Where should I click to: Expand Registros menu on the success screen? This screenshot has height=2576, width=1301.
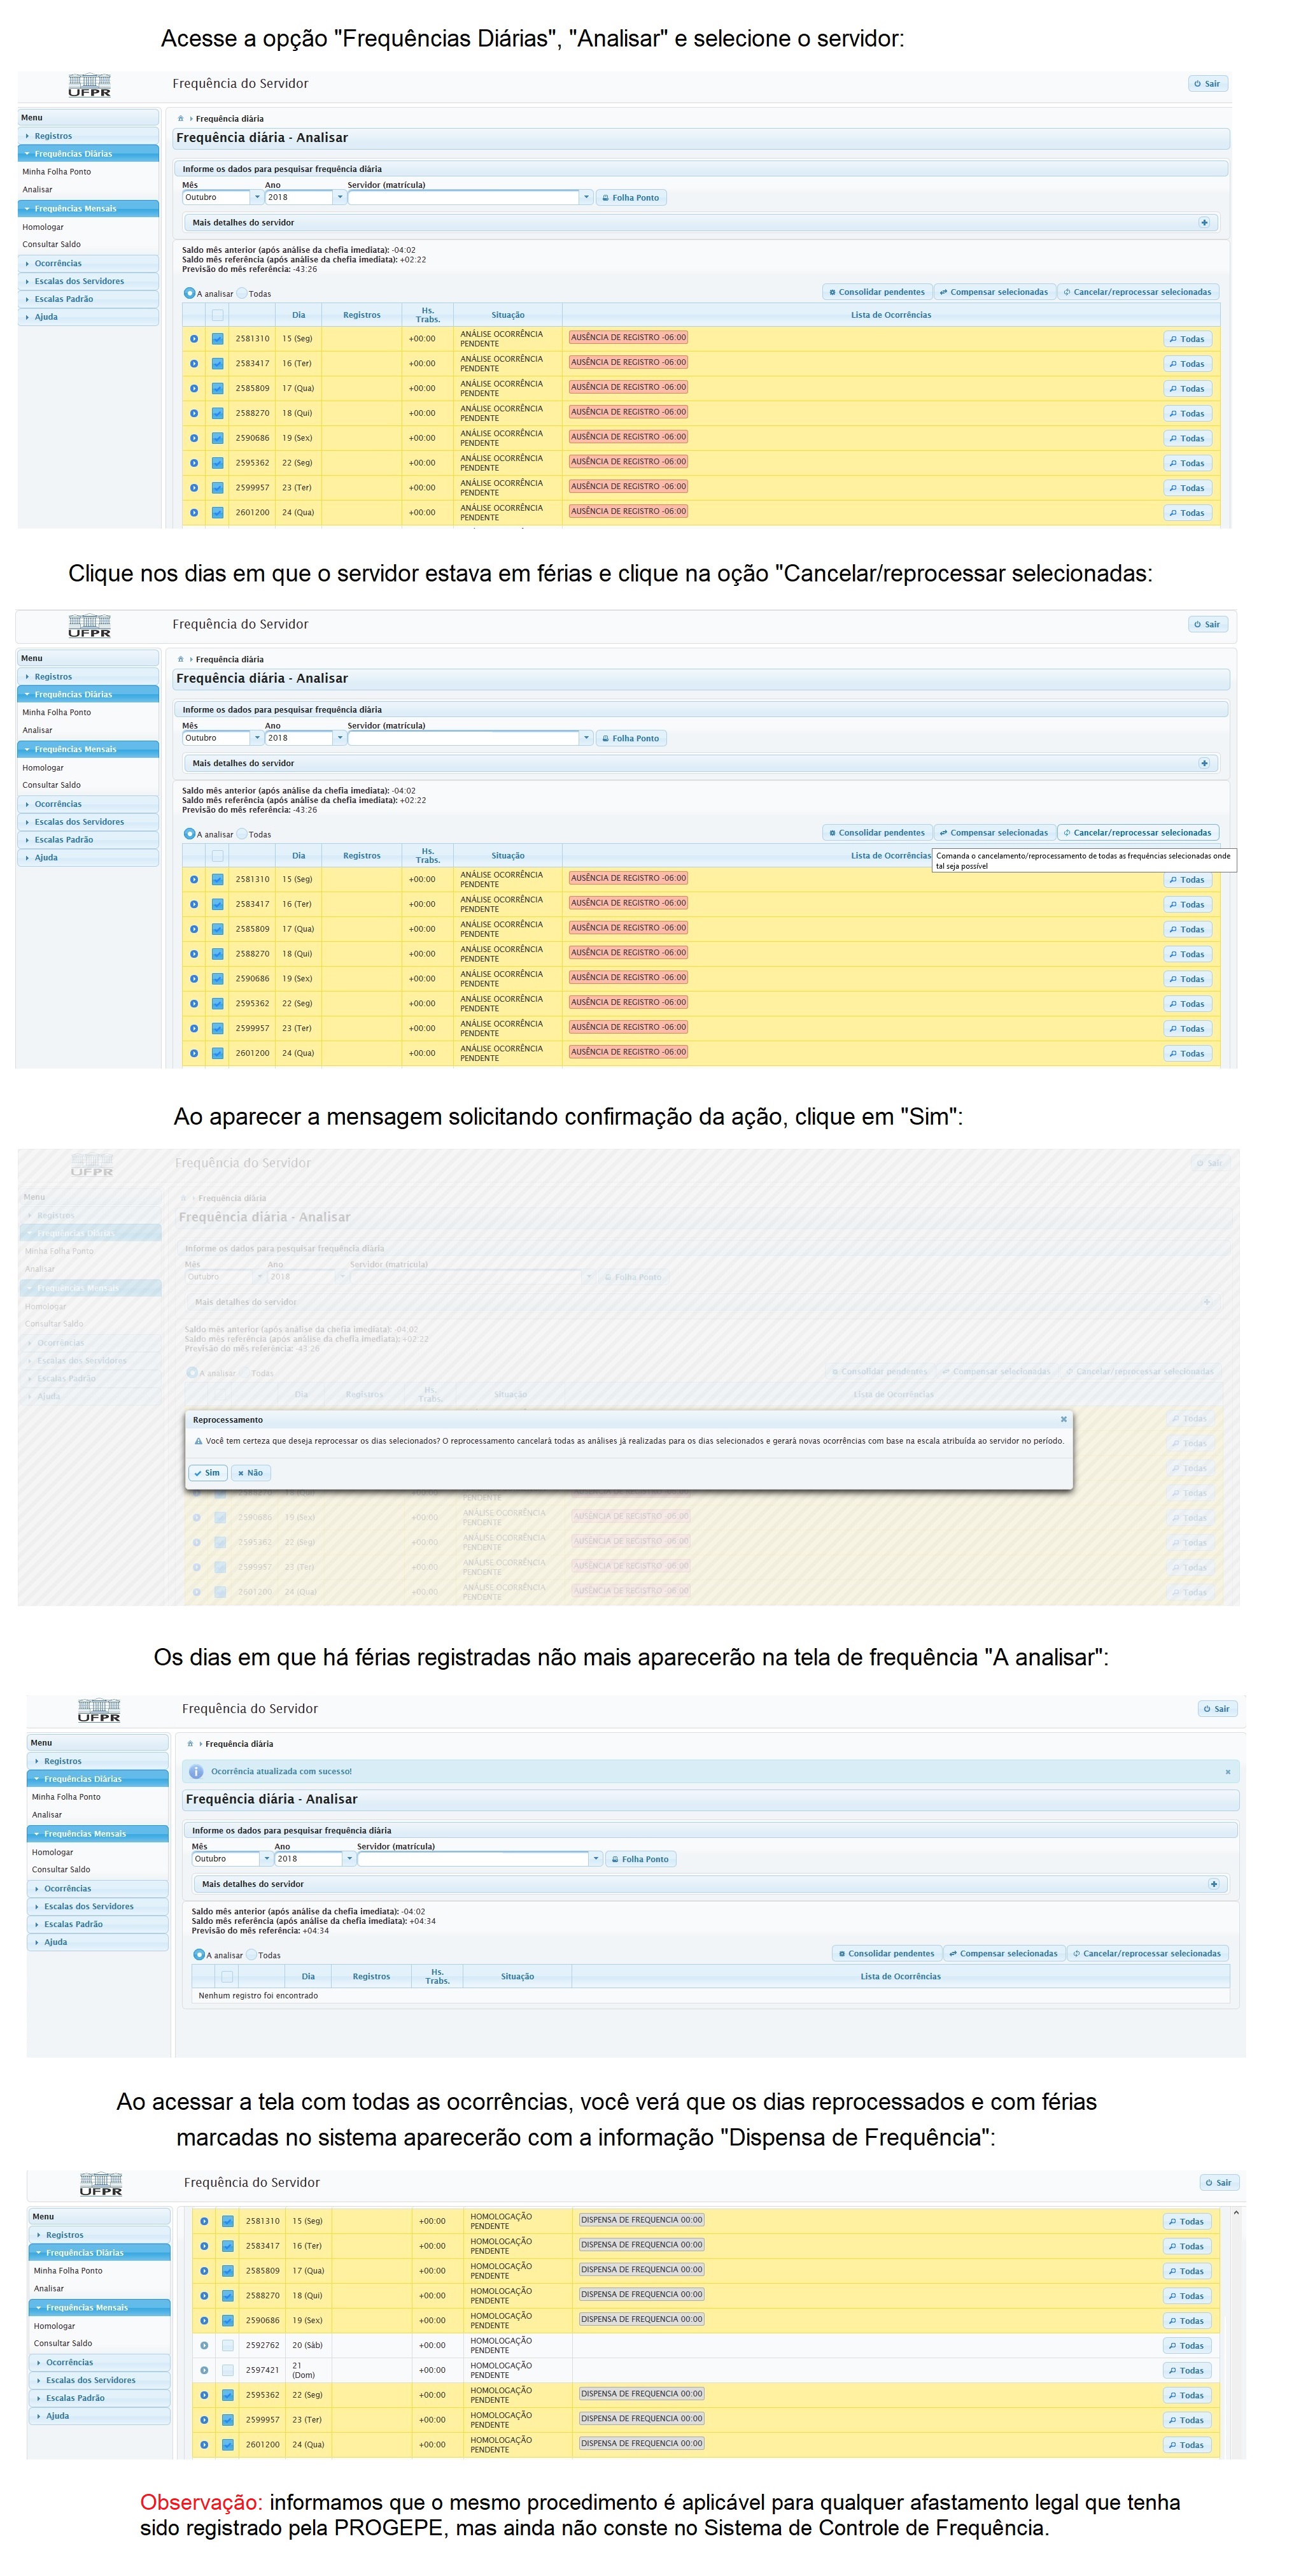(x=97, y=1761)
